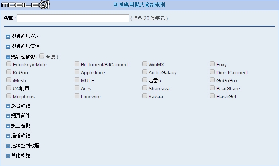Click the Bit Torrent/BitConnect label text
Screen dimensions: 279x166
coord(104,65)
